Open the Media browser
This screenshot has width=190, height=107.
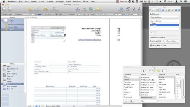tap(128, 9)
